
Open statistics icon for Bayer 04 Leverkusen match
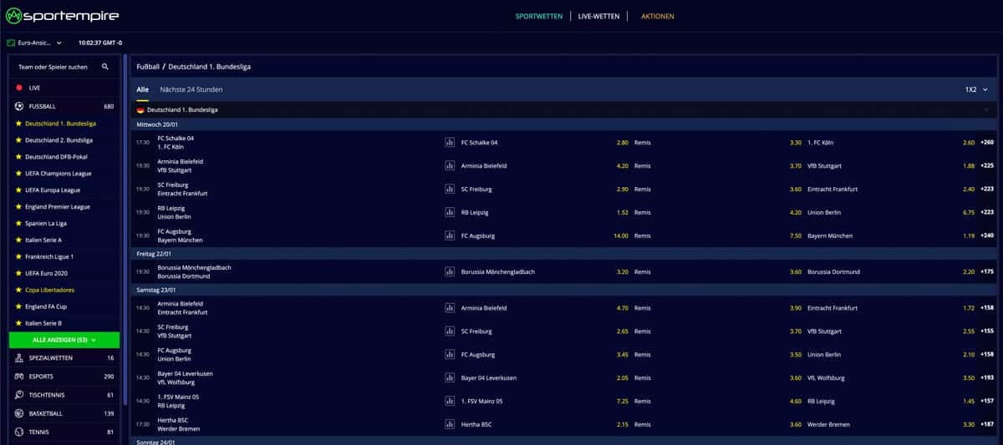pos(450,377)
